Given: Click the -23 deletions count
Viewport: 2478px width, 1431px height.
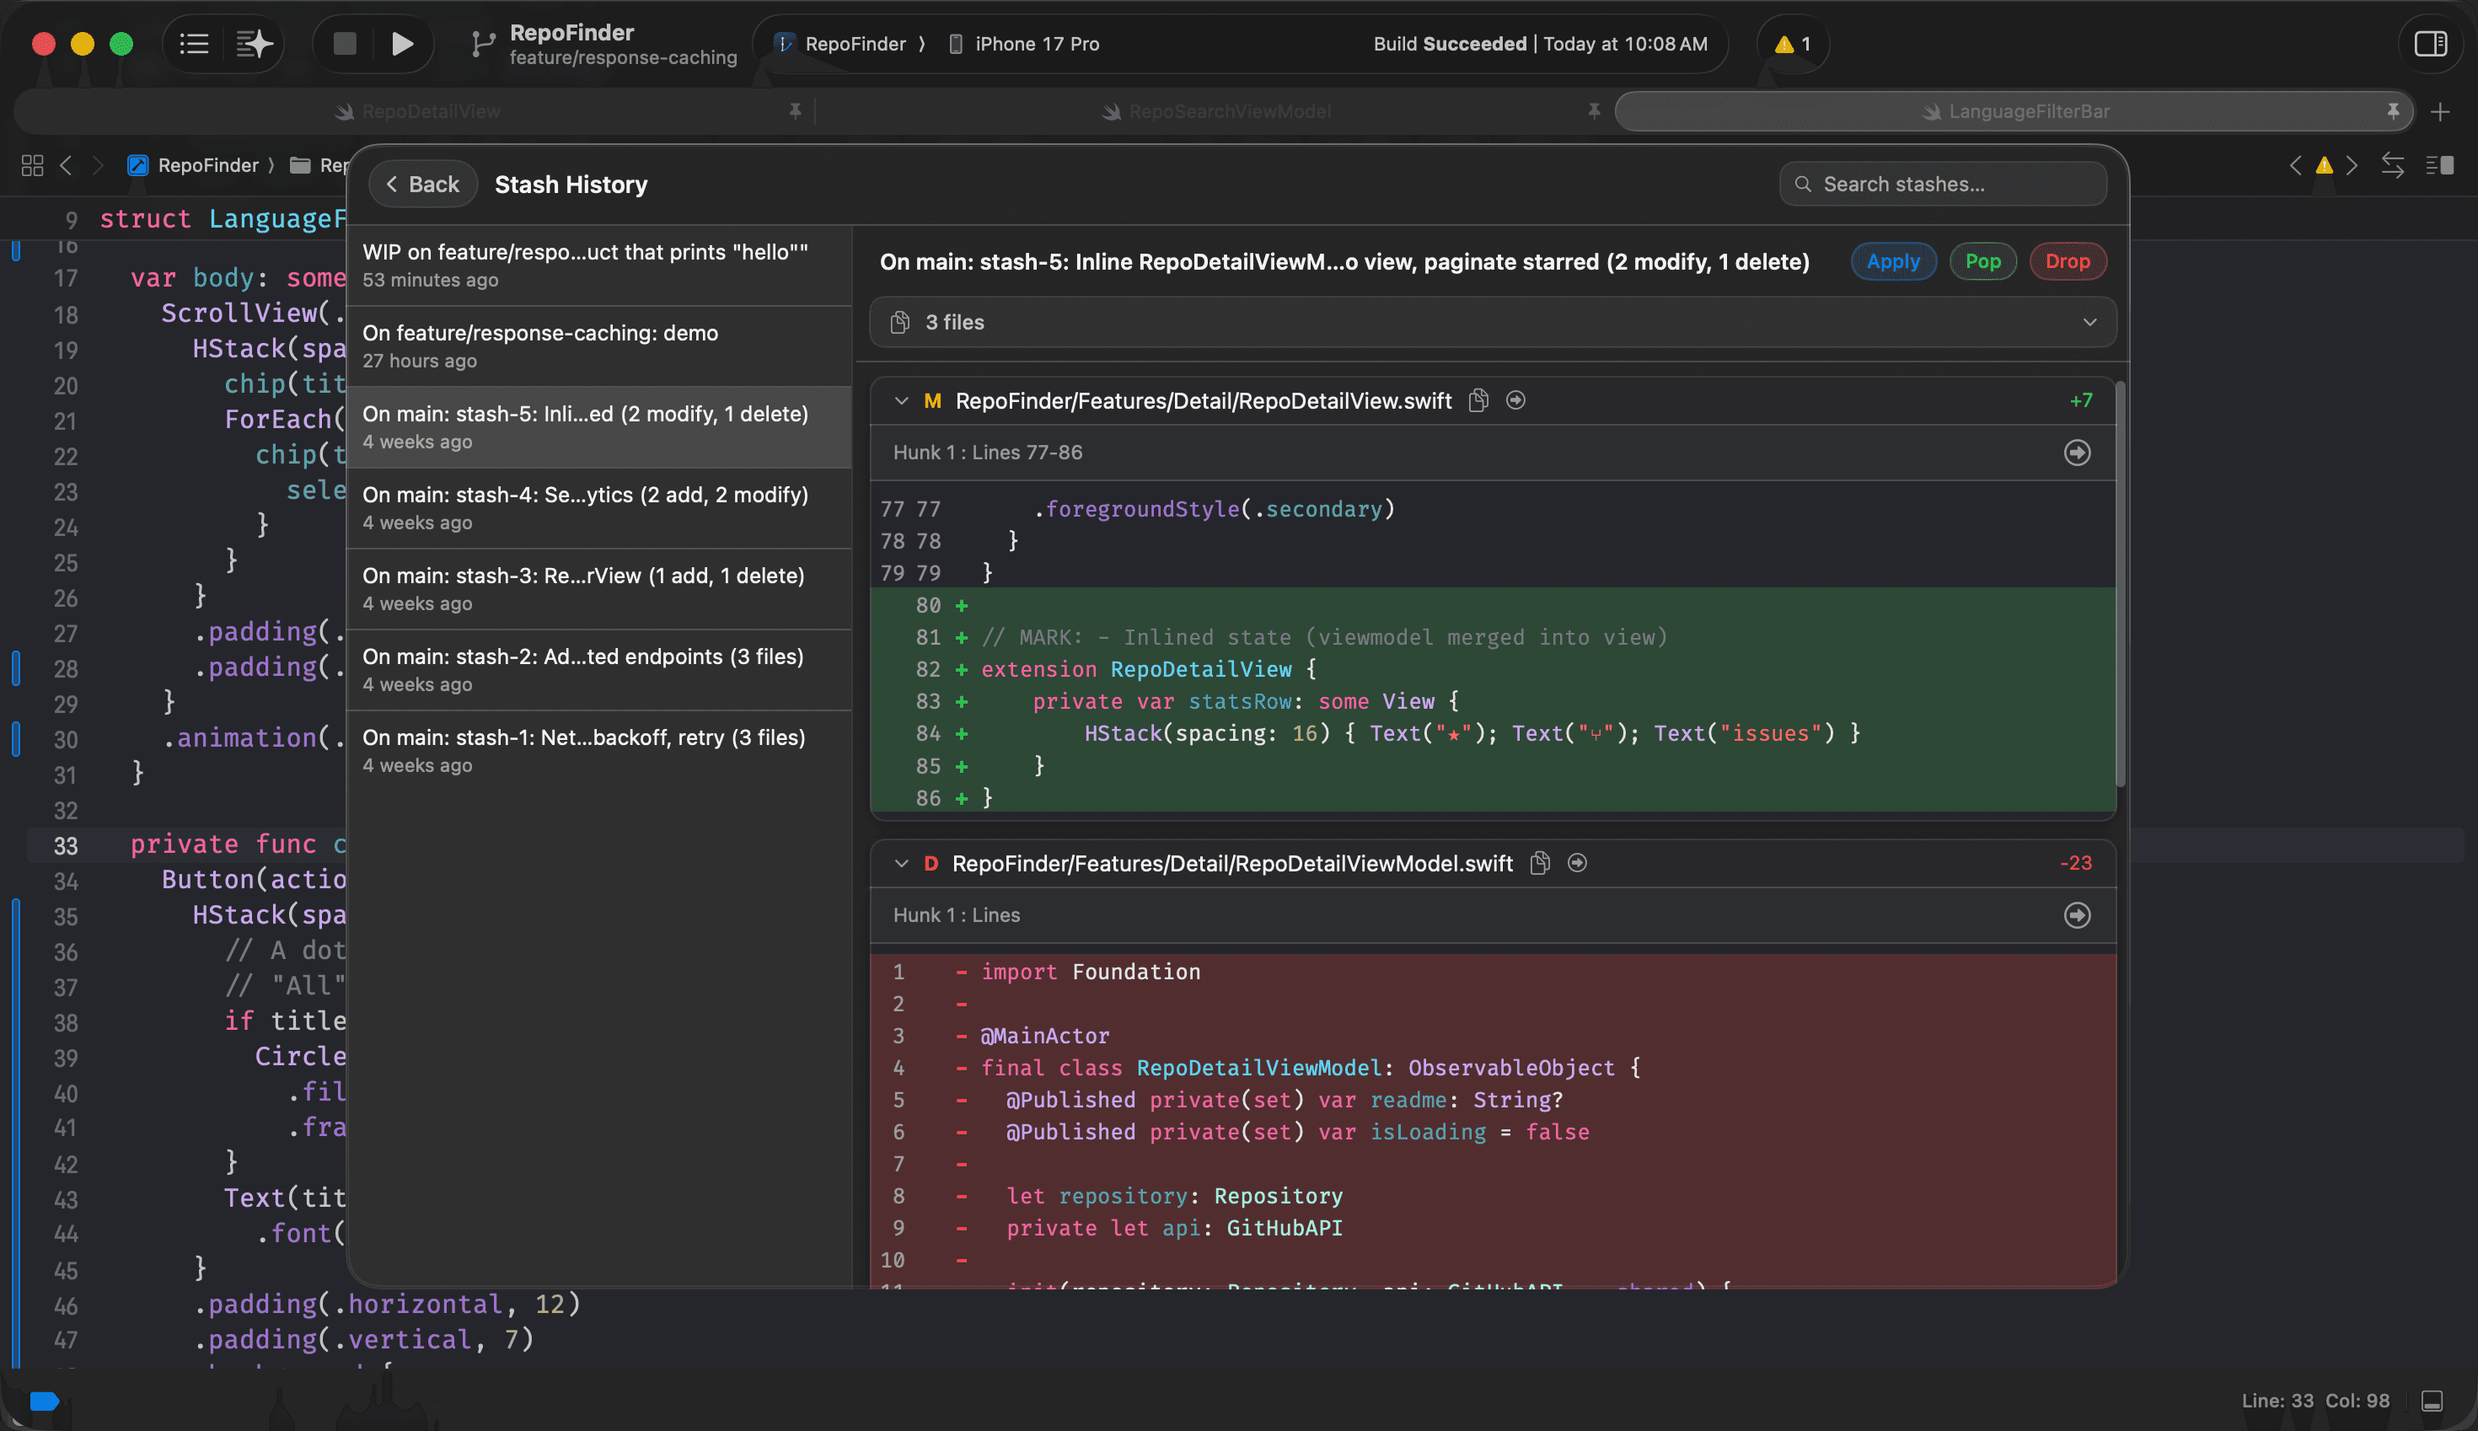Looking at the screenshot, I should tap(2076, 863).
